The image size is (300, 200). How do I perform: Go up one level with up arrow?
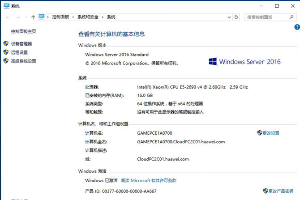(x=33, y=17)
